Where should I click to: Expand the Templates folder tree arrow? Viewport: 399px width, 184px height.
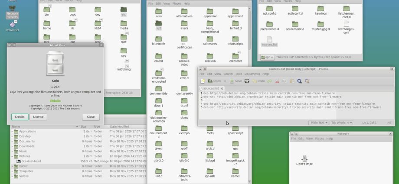pos(12,171)
